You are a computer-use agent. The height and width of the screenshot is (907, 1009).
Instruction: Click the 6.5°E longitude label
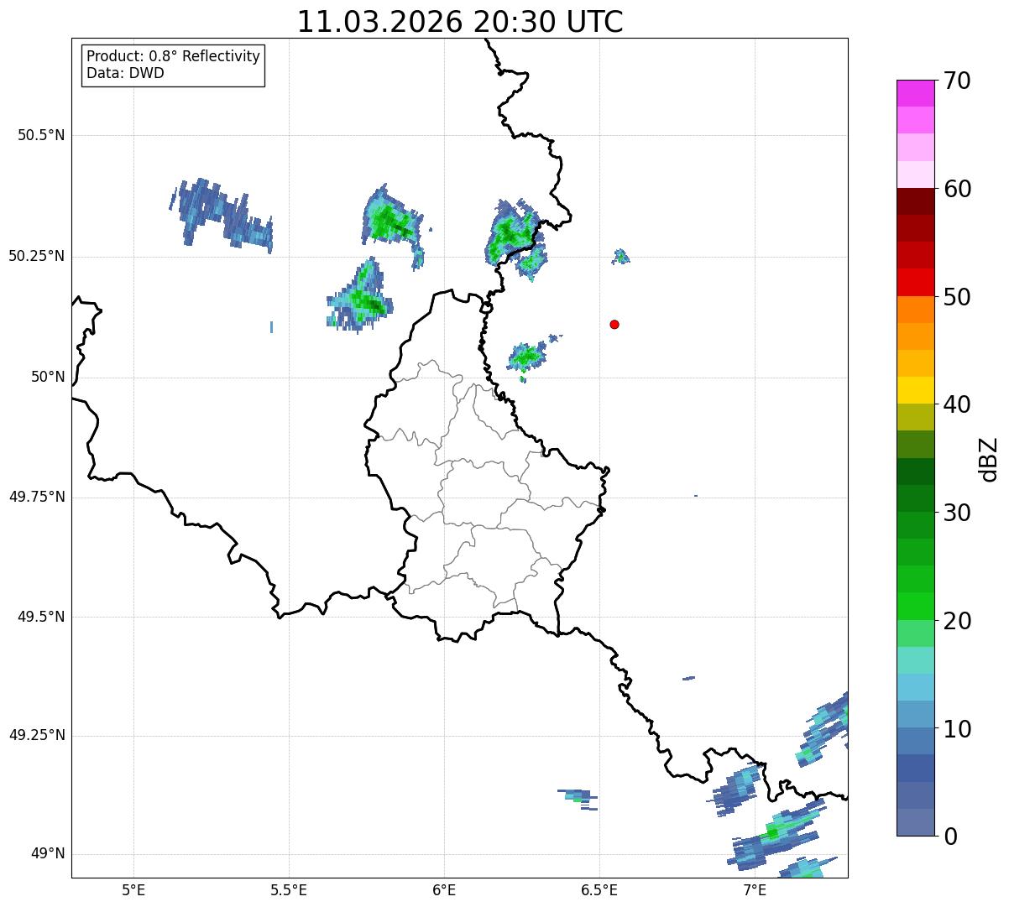tap(599, 889)
